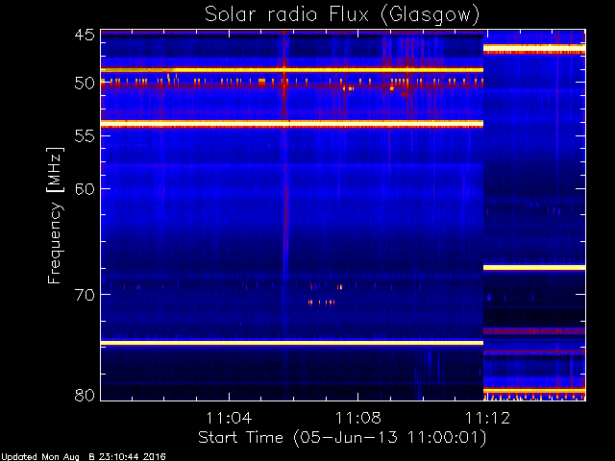Click the 50 frequency tick label
The height and width of the screenshot is (461, 615).
click(85, 84)
